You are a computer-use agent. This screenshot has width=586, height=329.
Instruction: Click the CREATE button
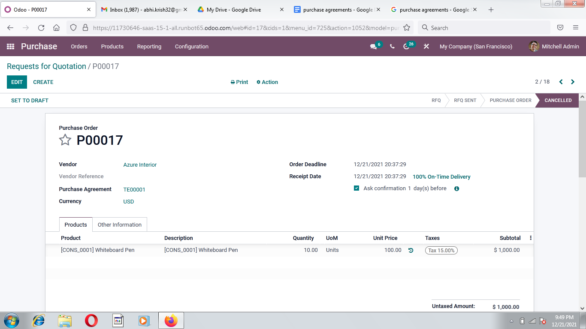pos(43,82)
